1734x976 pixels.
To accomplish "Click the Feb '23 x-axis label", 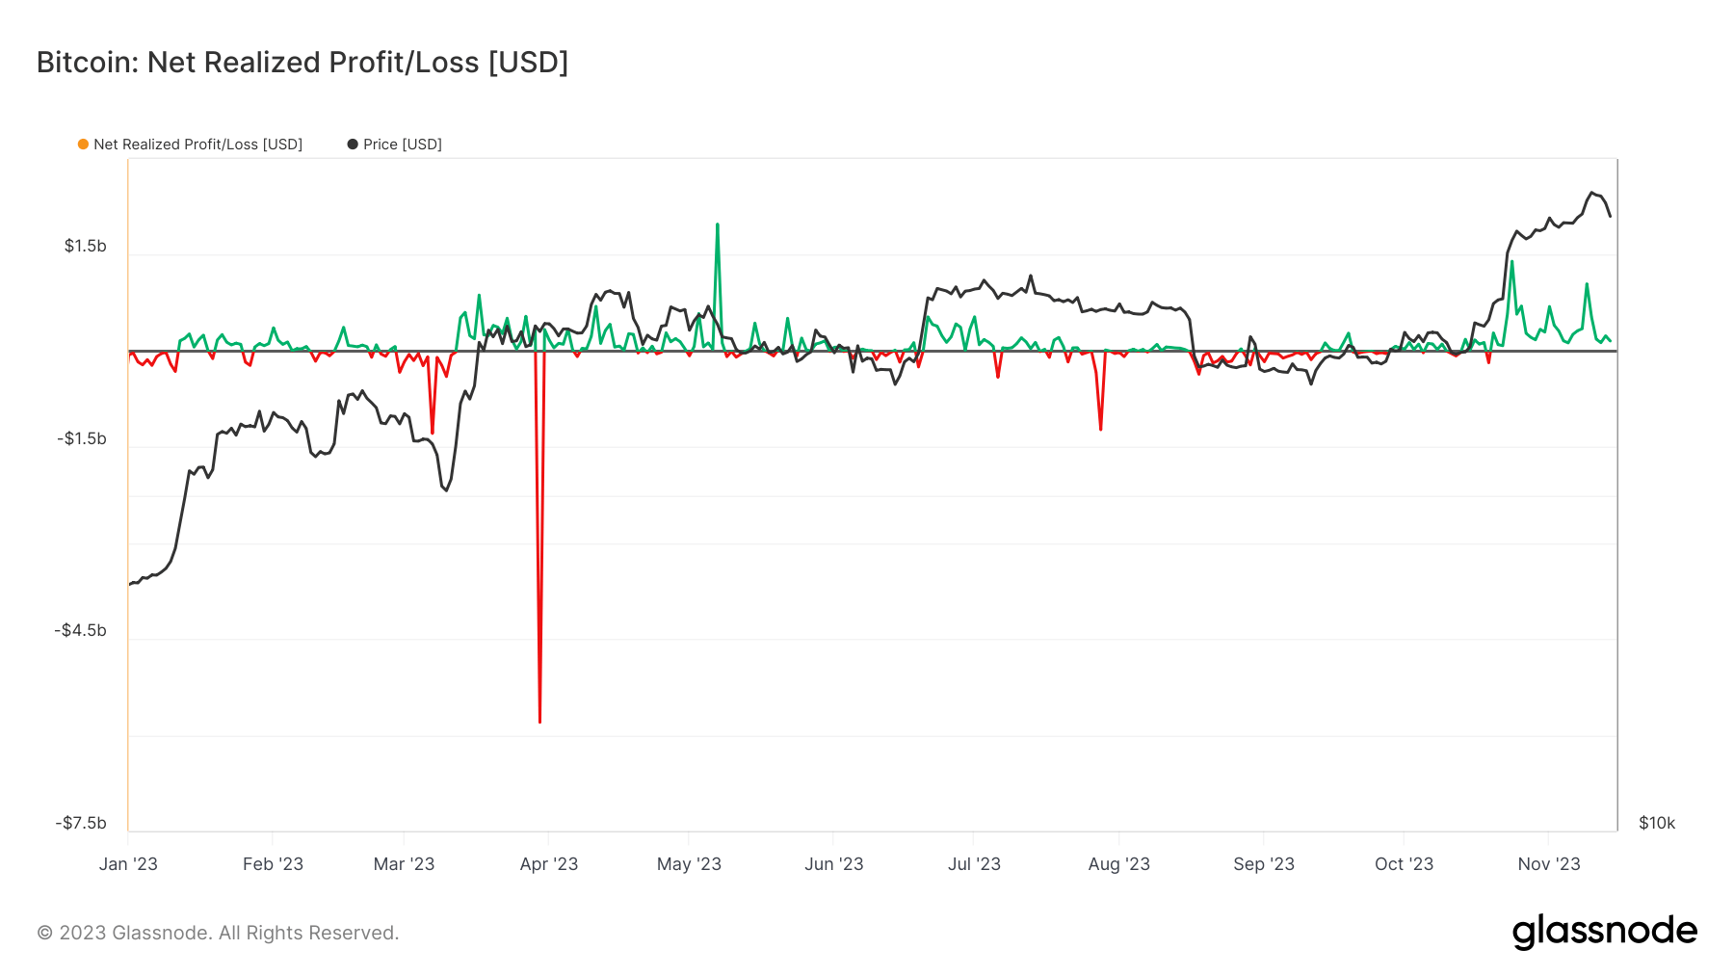I will (x=273, y=864).
